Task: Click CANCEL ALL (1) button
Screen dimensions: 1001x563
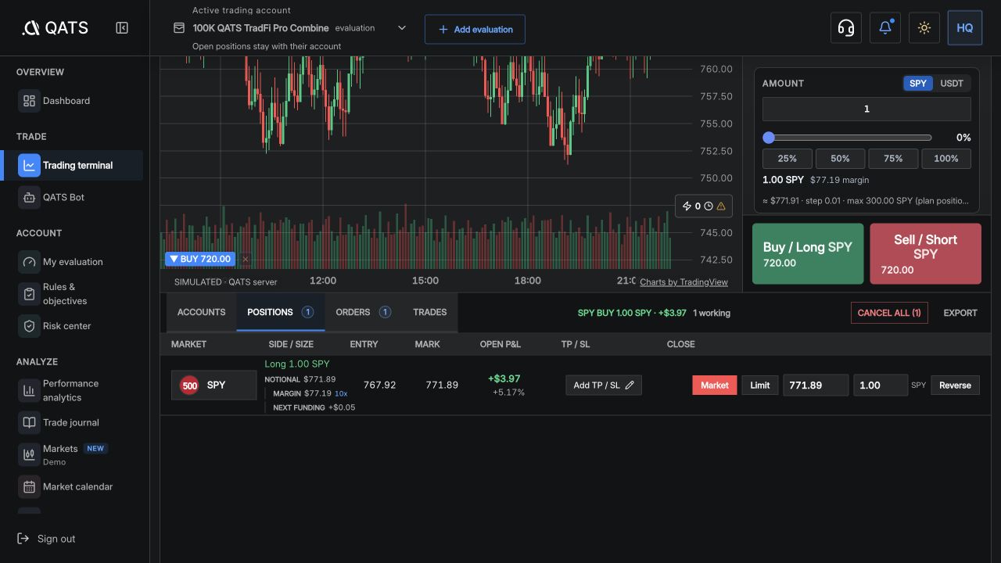Action: point(889,313)
